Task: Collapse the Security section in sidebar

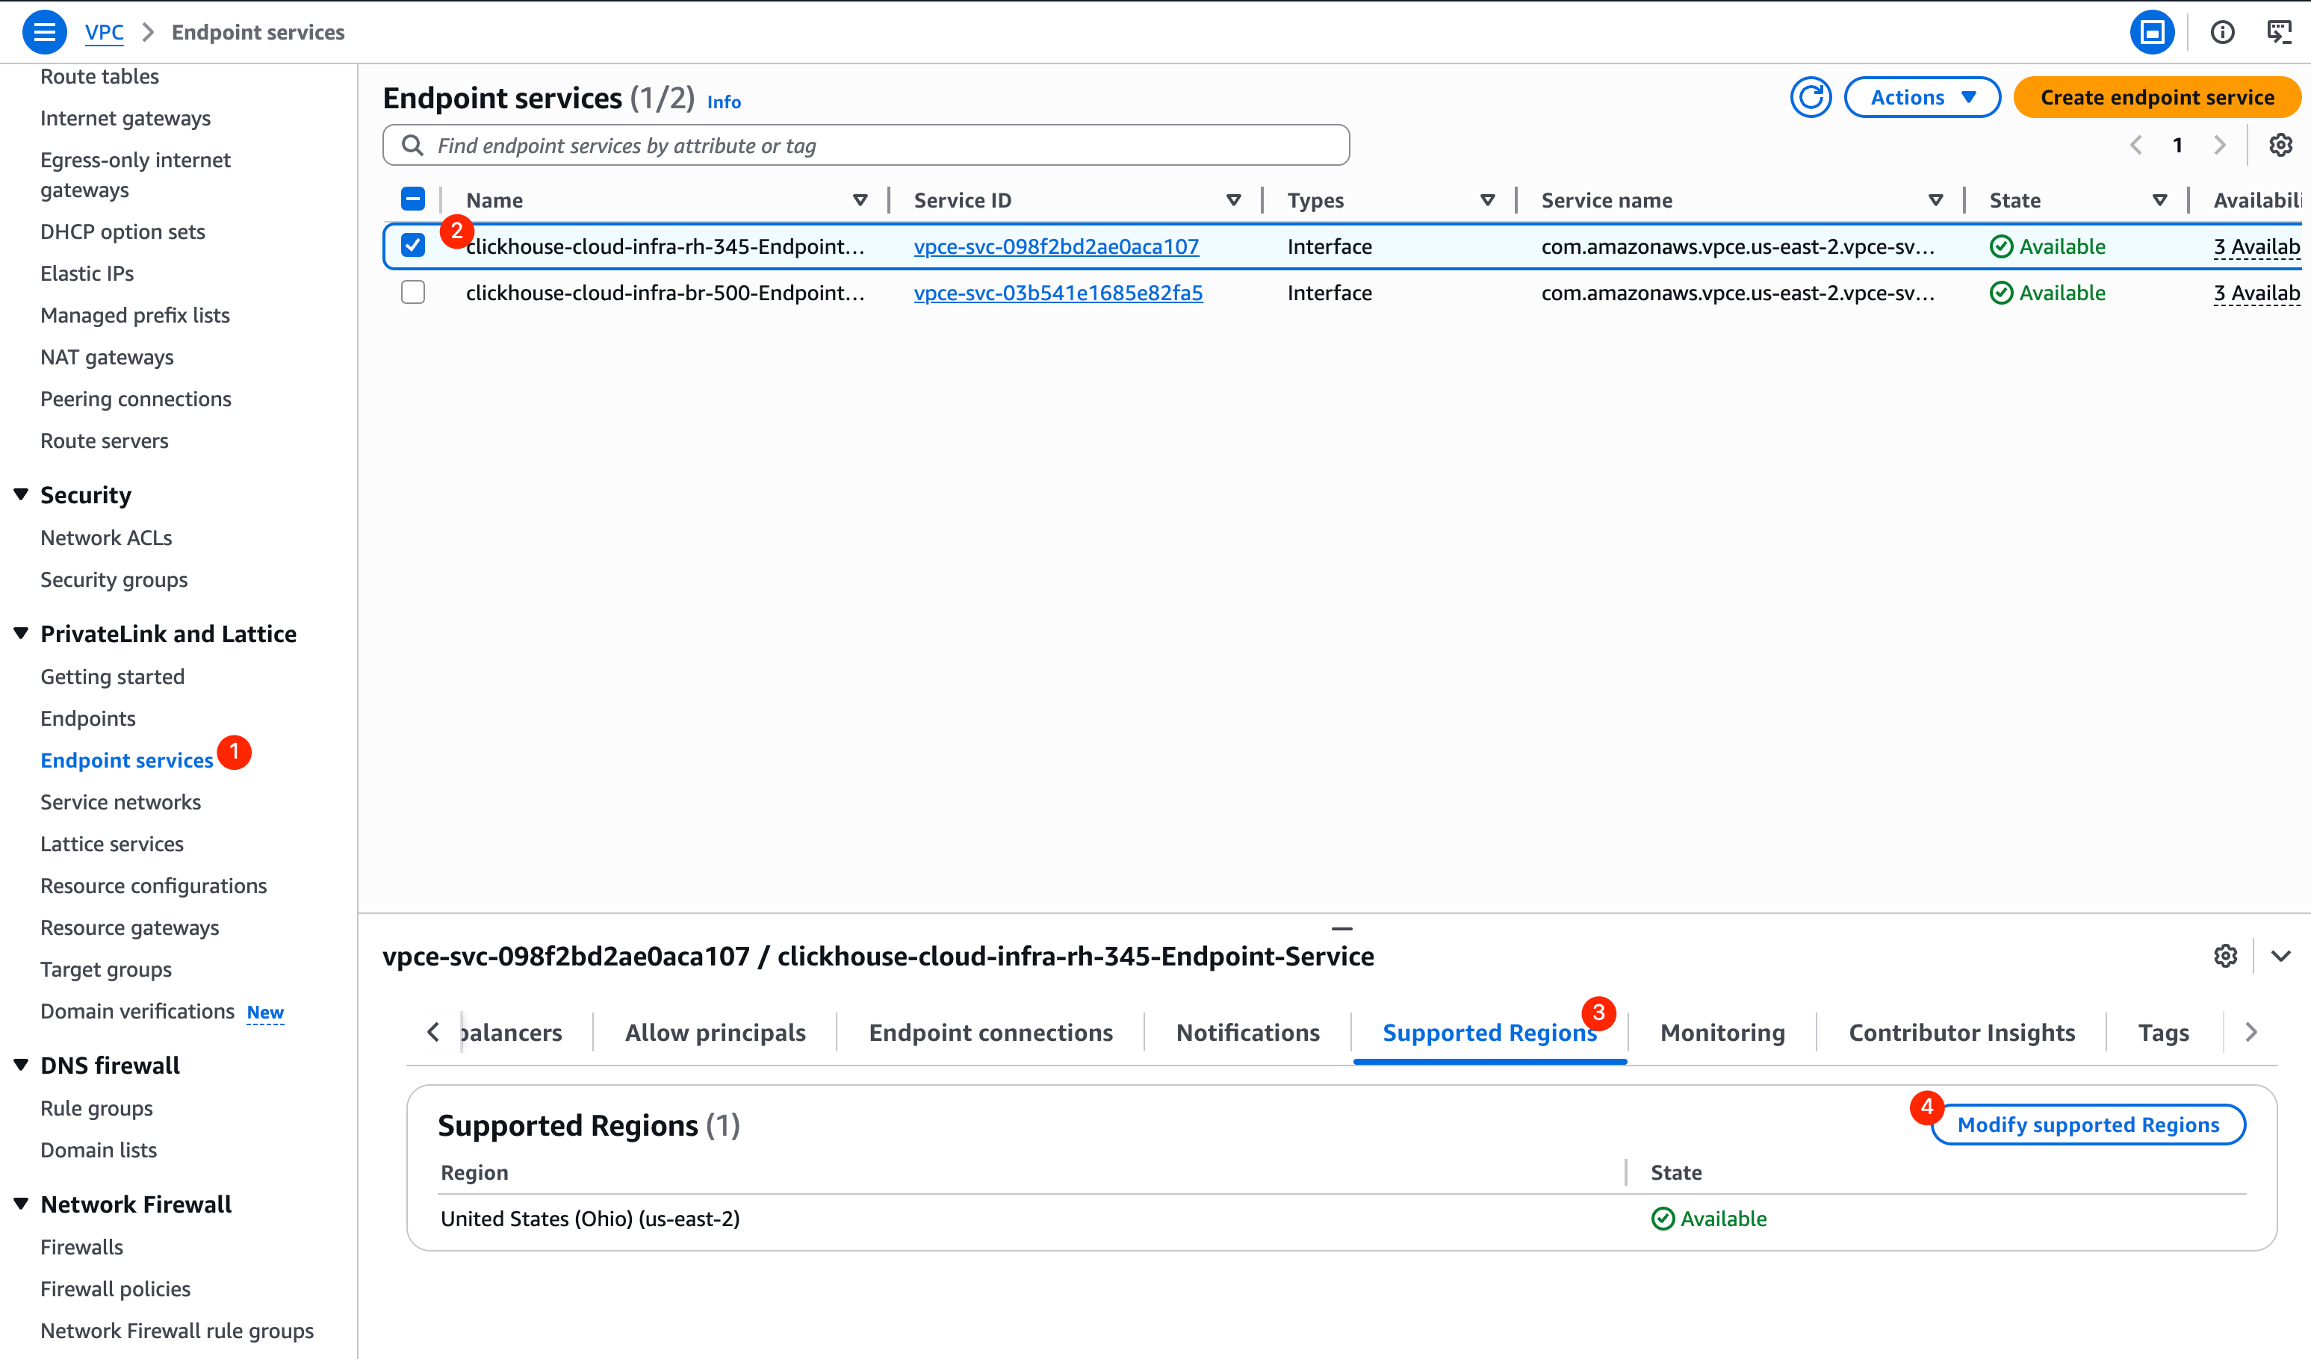Action: coord(21,494)
